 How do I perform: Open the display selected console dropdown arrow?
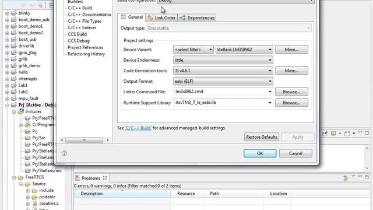point(340,134)
